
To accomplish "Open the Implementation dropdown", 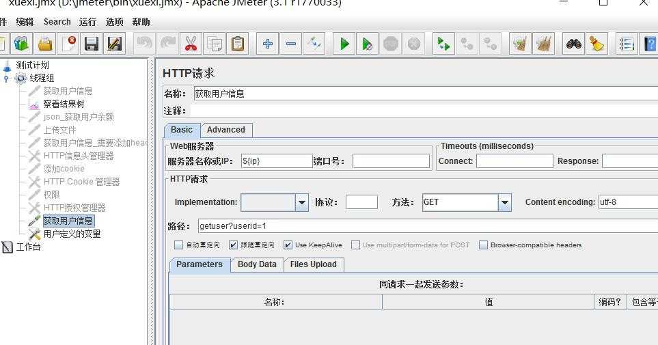I will click(x=302, y=203).
